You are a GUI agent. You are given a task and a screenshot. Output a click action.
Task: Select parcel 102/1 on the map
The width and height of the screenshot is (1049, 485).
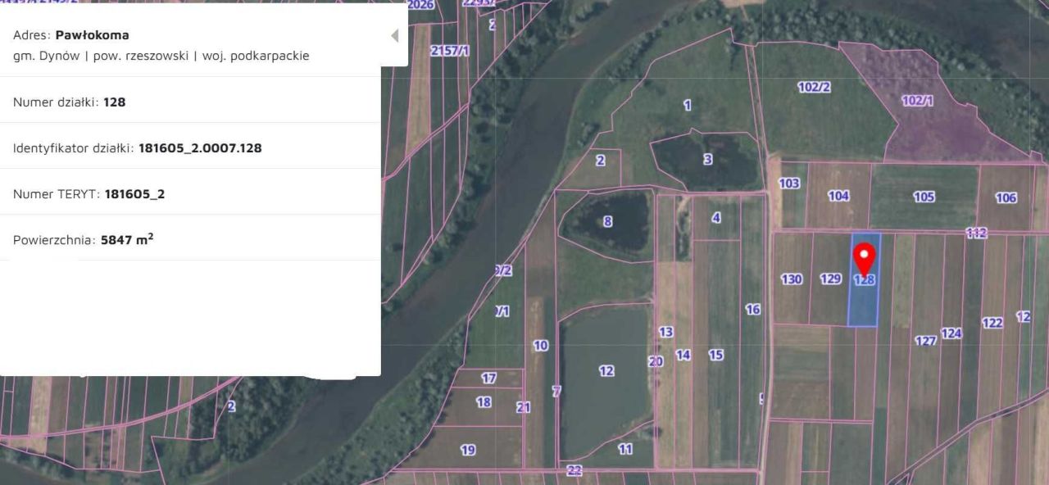click(x=917, y=101)
